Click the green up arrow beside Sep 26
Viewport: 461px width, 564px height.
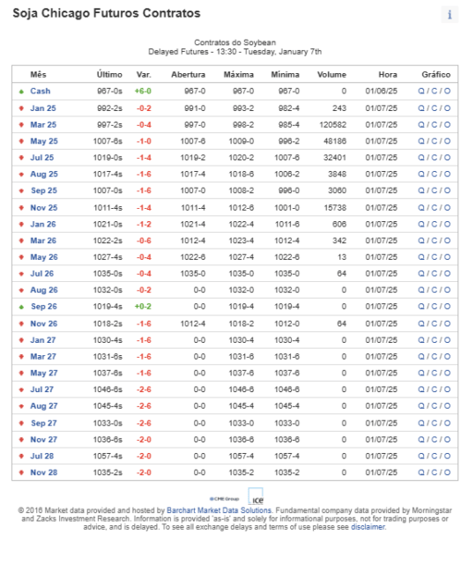pos(21,307)
